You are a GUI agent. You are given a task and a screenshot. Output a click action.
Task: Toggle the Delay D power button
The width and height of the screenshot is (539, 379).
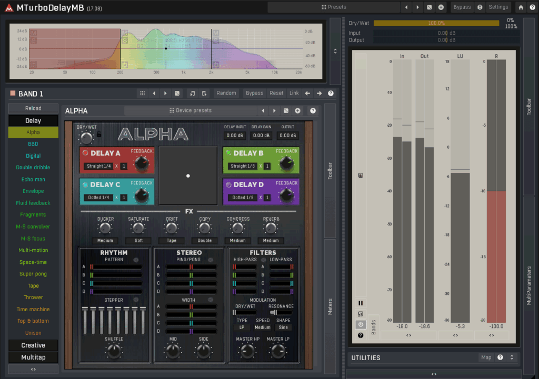(228, 185)
